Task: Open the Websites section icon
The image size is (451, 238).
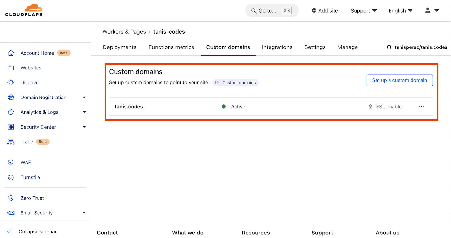Action: tap(10, 67)
